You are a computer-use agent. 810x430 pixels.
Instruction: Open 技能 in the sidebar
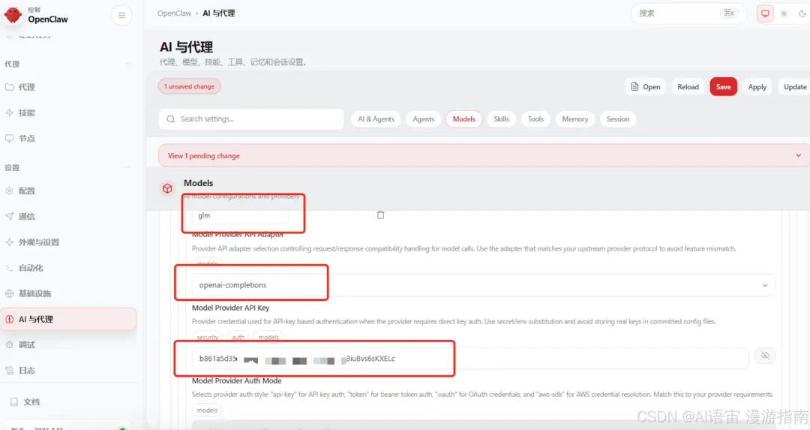(x=68, y=113)
